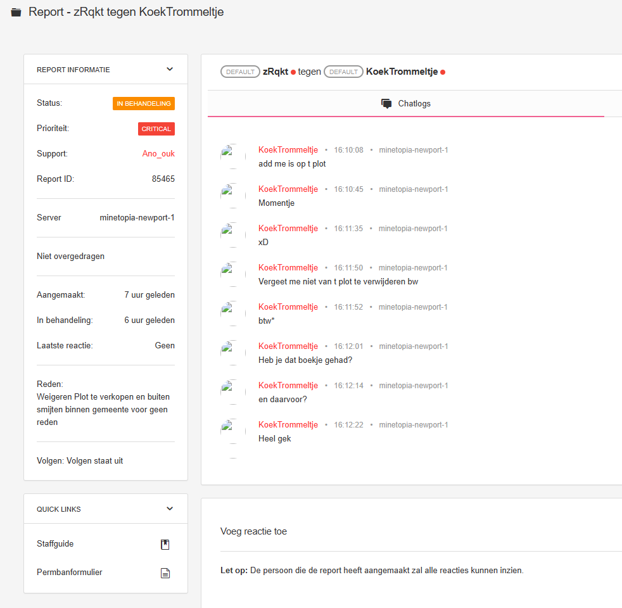Click the Permbanformulier document icon
Viewport: 622px width, 608px height.
[165, 573]
